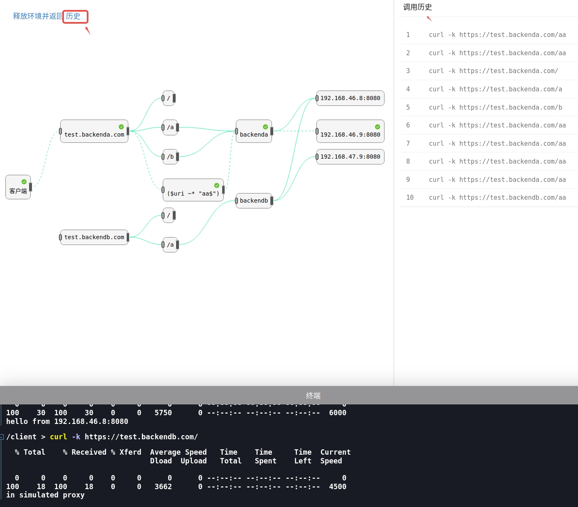
Task: Collapse the terminal command fold marker
Action: (x=2, y=437)
